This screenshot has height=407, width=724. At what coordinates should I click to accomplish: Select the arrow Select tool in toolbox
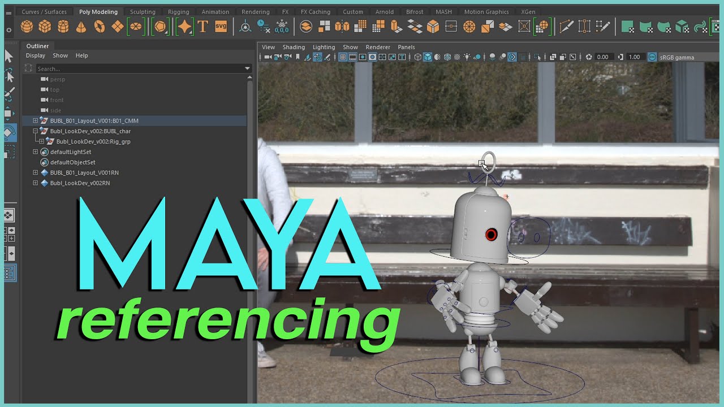coord(8,57)
